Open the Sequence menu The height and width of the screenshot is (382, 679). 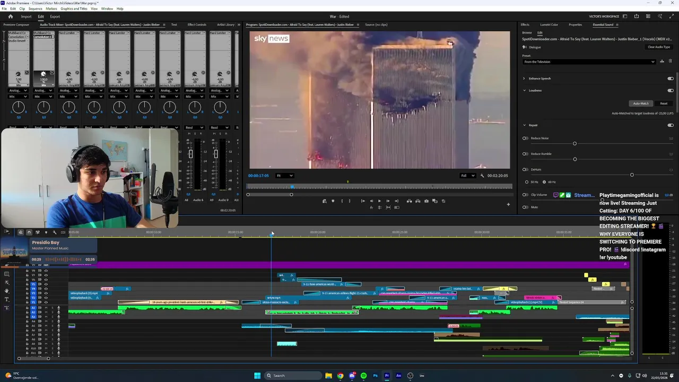coord(36,8)
